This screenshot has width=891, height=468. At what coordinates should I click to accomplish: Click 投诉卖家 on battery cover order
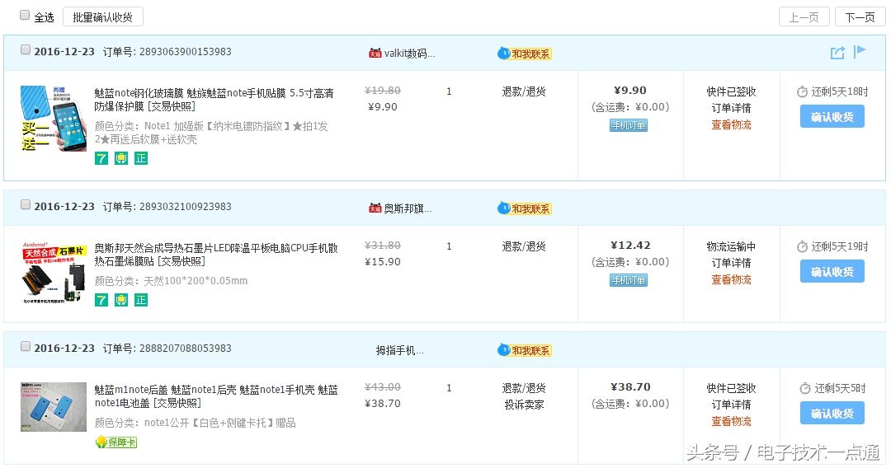pyautogui.click(x=524, y=405)
